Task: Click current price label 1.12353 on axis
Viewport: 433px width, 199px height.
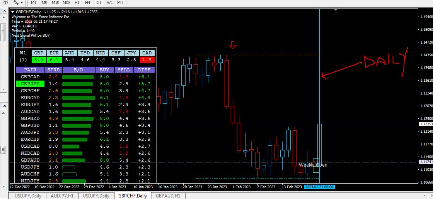Action: pyautogui.click(x=426, y=124)
